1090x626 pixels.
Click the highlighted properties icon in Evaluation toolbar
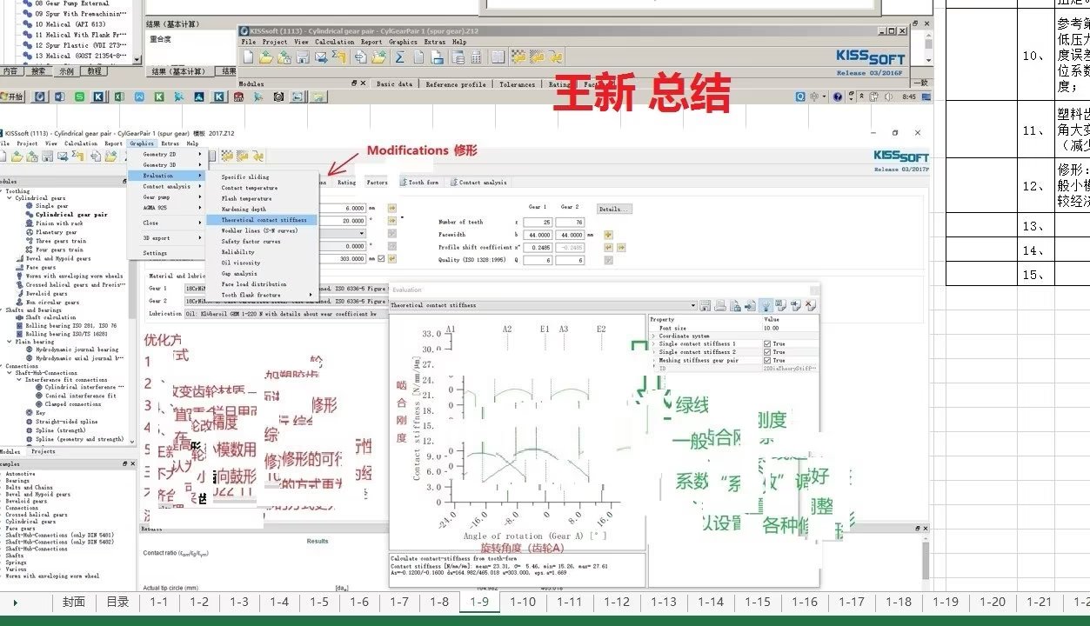click(x=766, y=305)
